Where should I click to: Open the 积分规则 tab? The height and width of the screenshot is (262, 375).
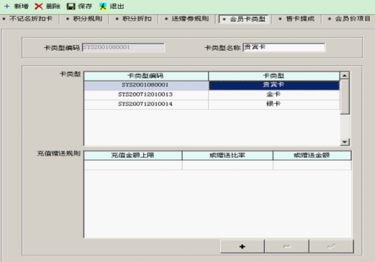(x=84, y=19)
